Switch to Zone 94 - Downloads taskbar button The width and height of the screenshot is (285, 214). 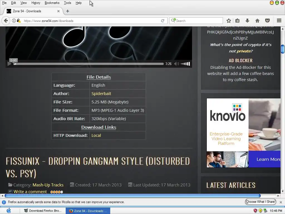click(88, 211)
